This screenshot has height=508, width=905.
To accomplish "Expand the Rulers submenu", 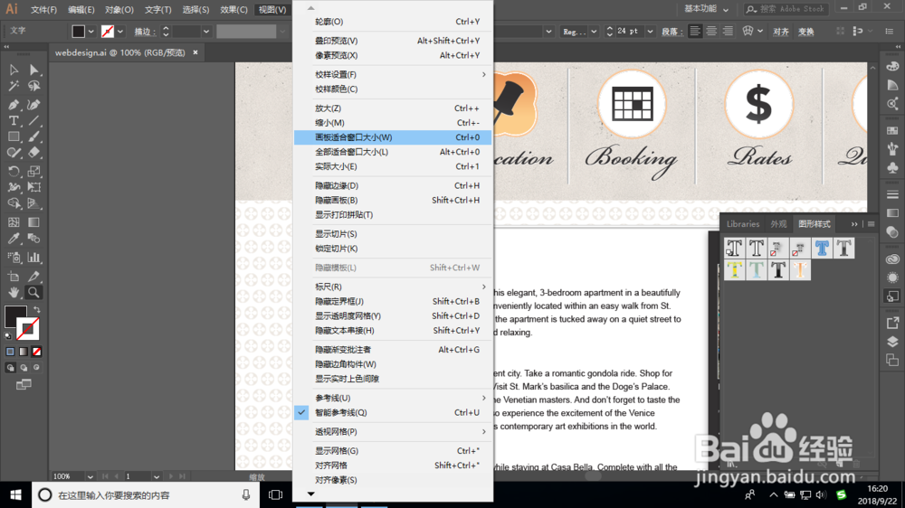I will 393,287.
